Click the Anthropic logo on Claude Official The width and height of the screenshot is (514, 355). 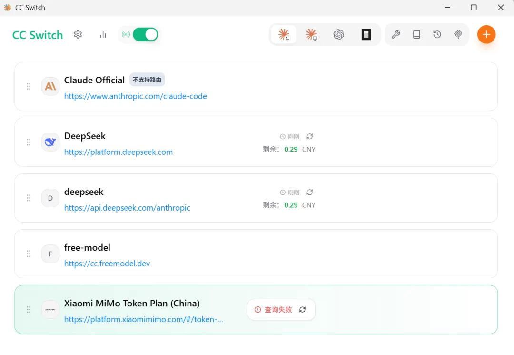tap(50, 86)
